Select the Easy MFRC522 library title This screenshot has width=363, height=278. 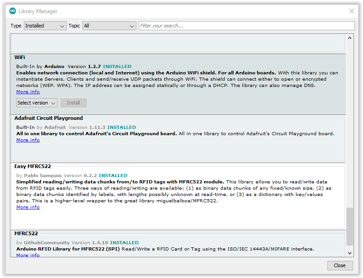point(32,166)
